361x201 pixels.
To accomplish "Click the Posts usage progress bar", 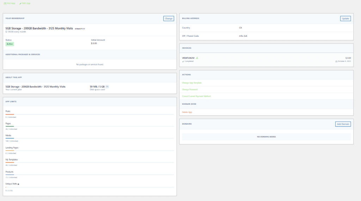I will click(90, 114).
